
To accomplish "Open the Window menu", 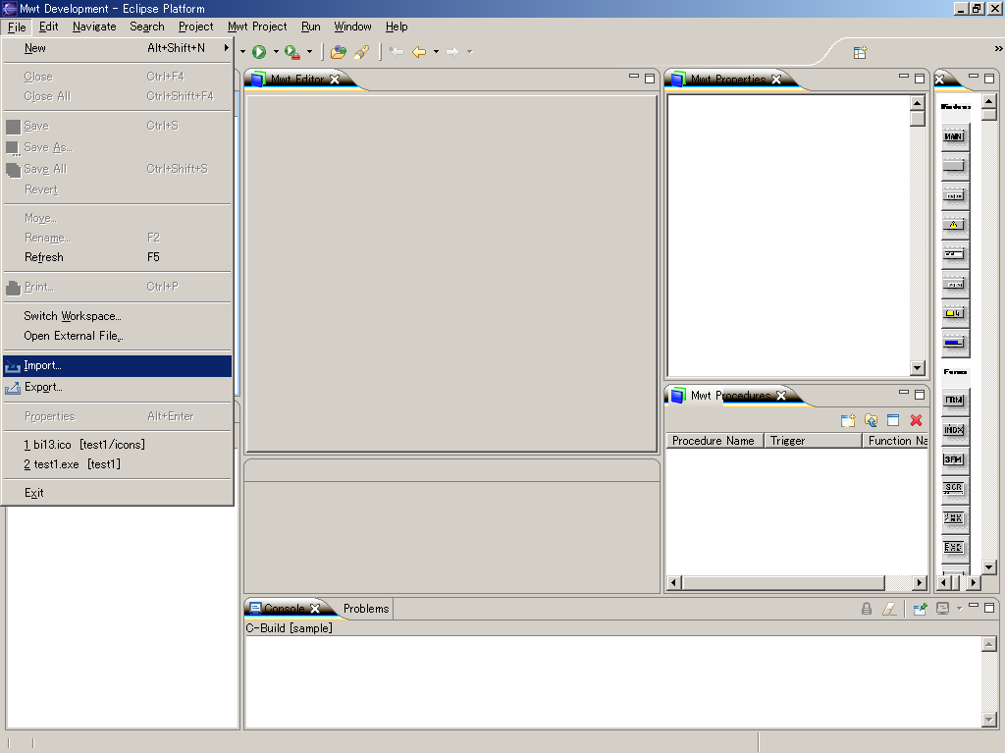I will [x=352, y=27].
